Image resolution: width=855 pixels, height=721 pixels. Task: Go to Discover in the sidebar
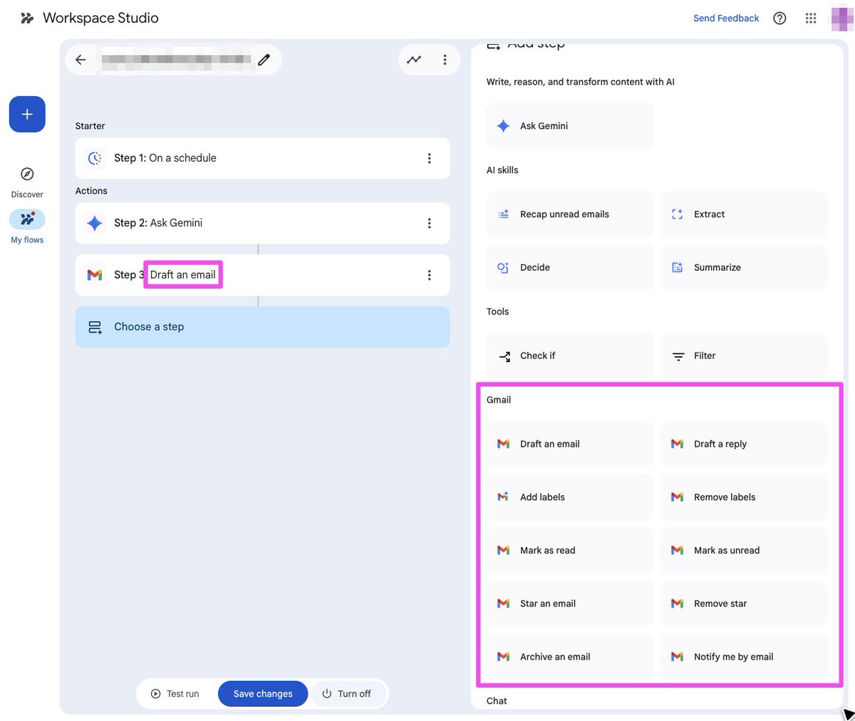coord(27,182)
